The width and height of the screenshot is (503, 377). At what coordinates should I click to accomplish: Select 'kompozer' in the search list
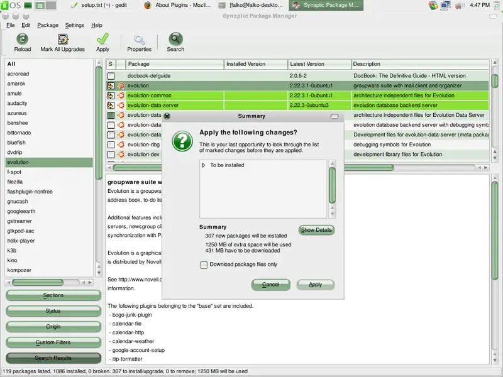[49, 270]
